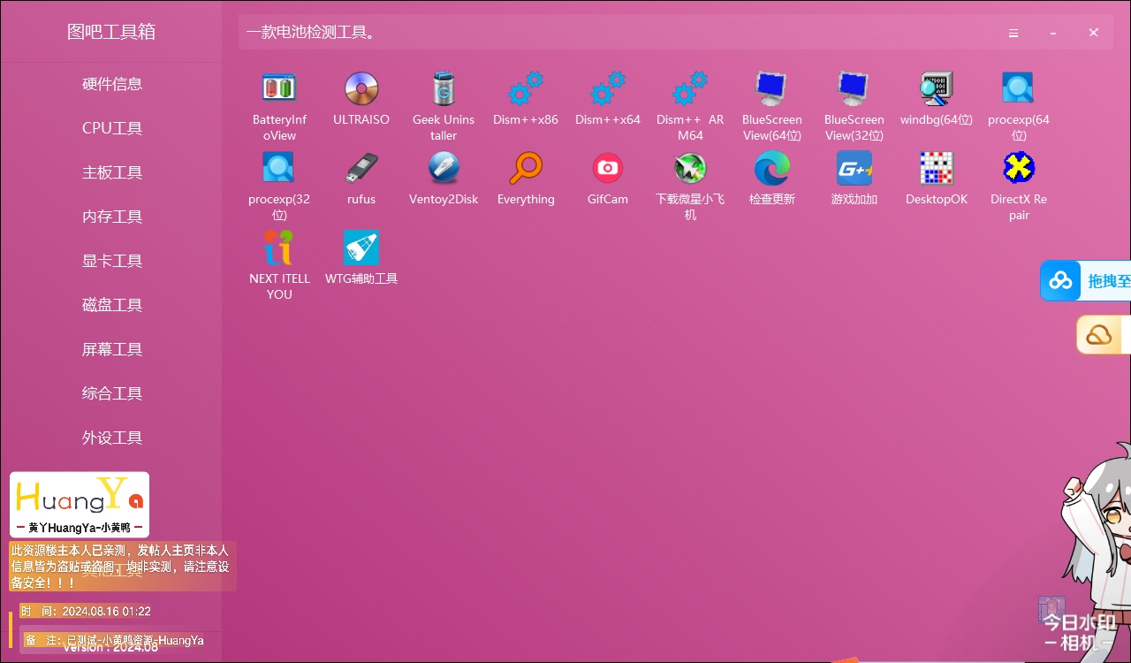Screen dimensions: 1131x663
Task: Switch to the 磁盘工具 category
Action: coord(112,305)
